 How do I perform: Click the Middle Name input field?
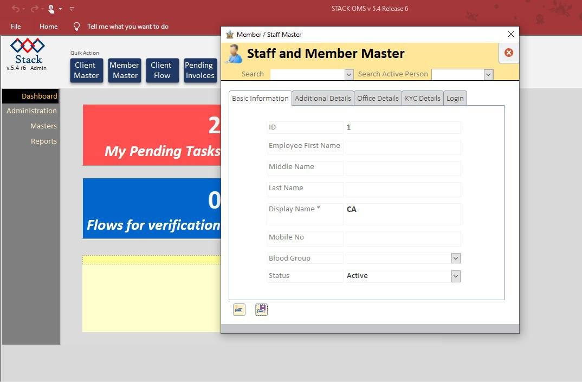(403, 169)
